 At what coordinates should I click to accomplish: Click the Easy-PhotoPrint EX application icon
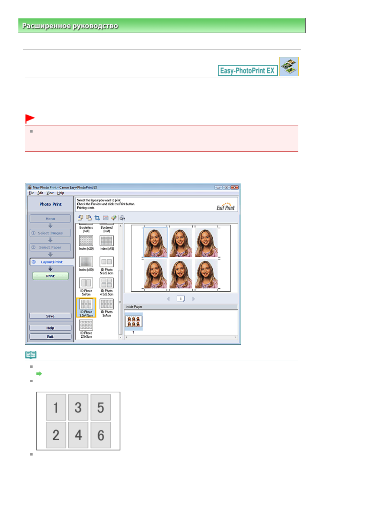[289, 66]
